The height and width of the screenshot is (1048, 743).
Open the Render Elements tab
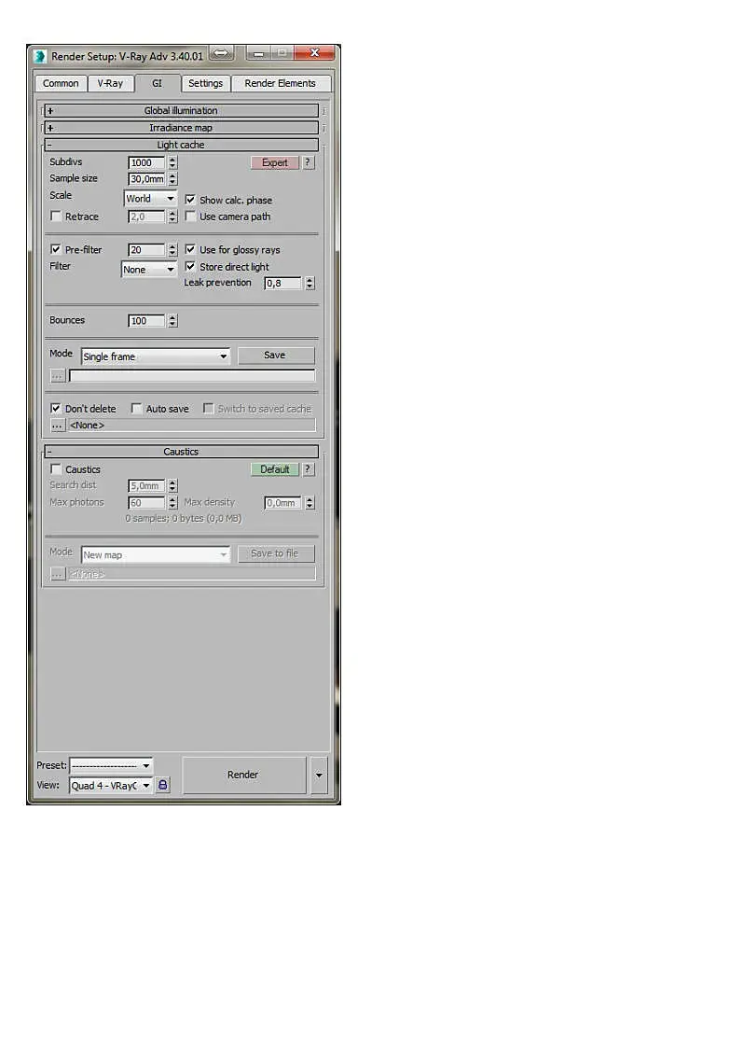pos(281,84)
